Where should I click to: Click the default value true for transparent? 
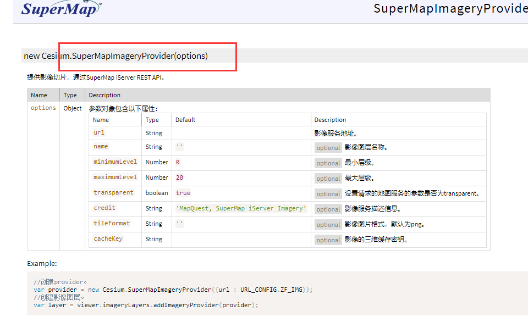[x=183, y=193]
